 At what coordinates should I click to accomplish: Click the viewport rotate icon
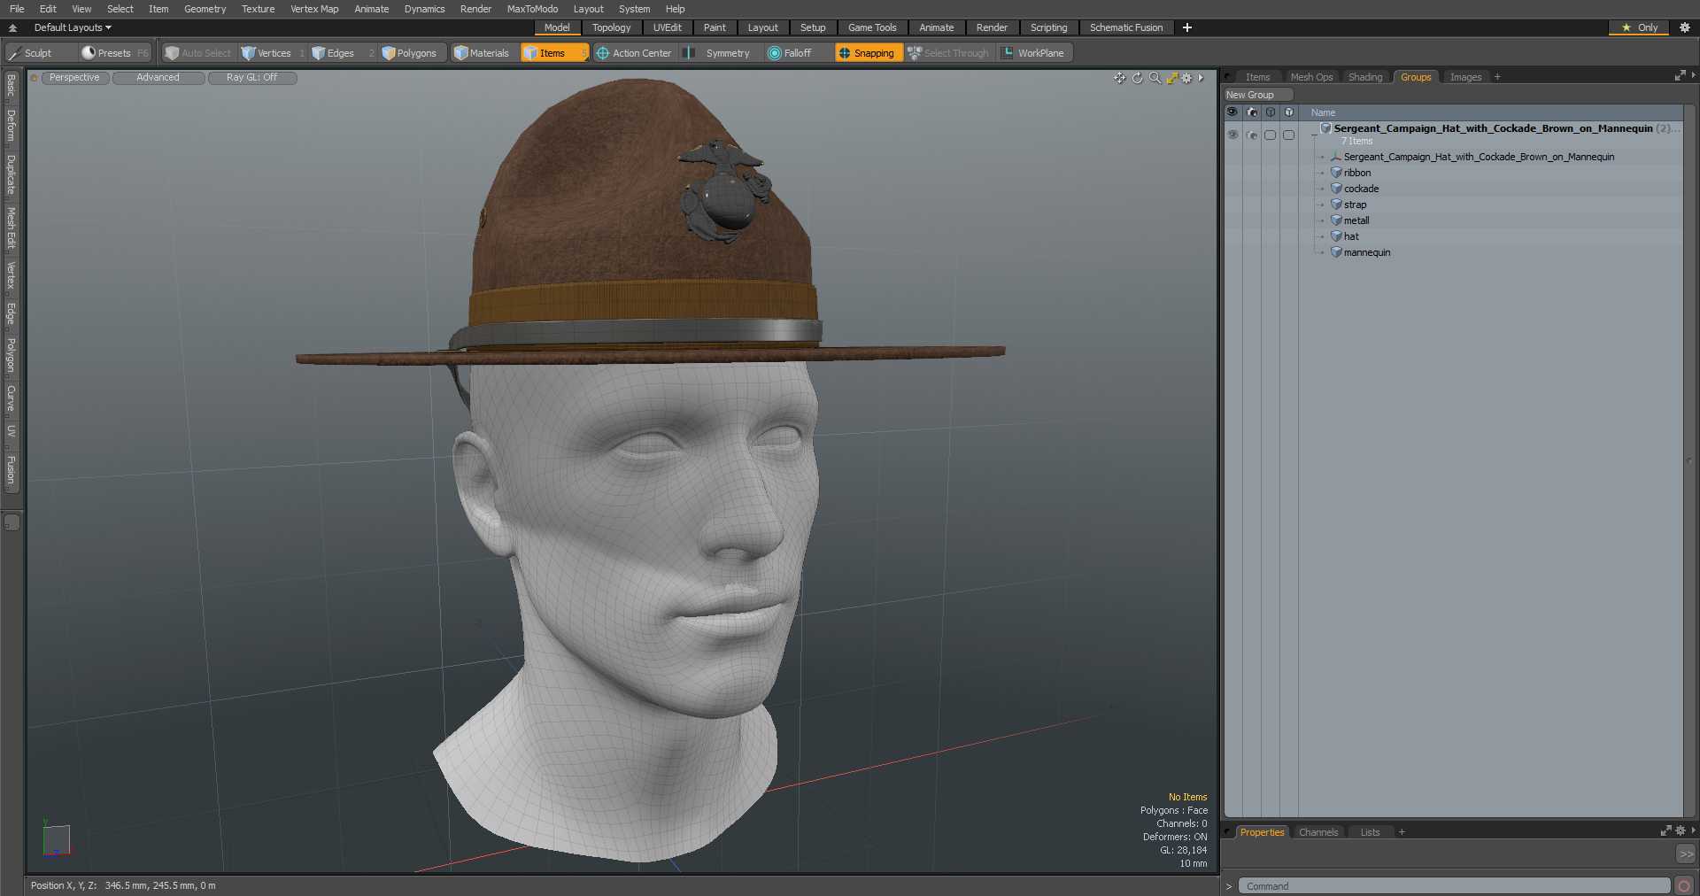pyautogui.click(x=1138, y=78)
